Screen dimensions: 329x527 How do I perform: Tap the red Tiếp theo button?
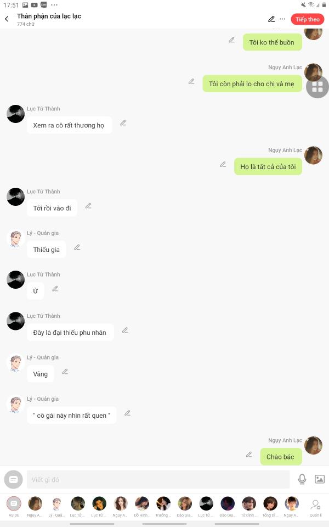308,20
